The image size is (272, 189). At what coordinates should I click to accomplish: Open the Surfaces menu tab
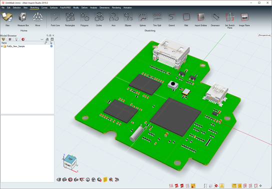[x=53, y=7]
